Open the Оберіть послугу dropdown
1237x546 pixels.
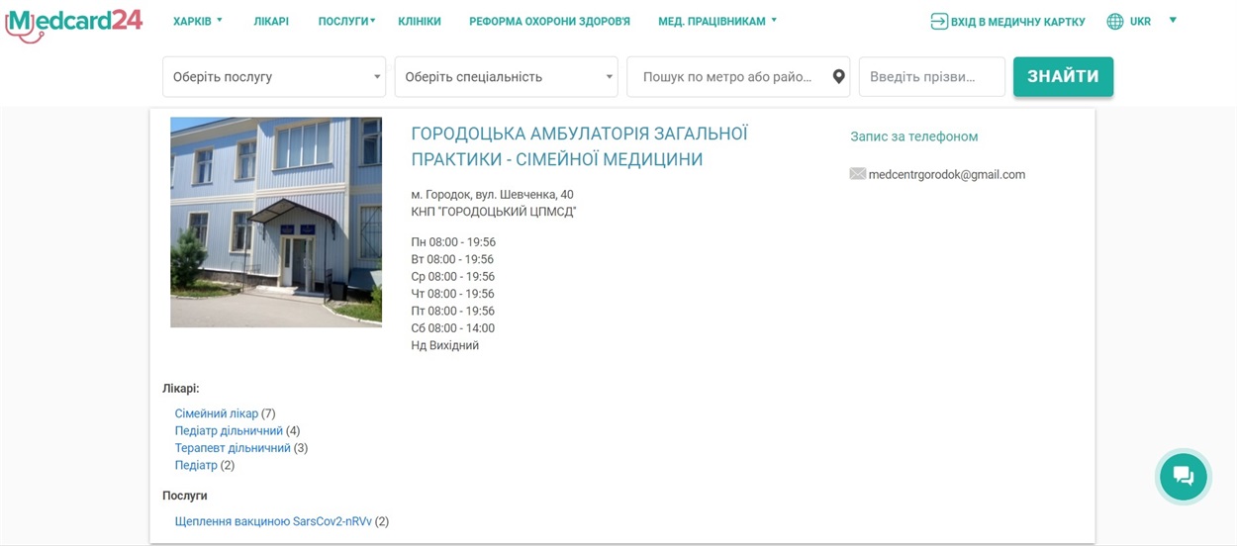(x=274, y=77)
